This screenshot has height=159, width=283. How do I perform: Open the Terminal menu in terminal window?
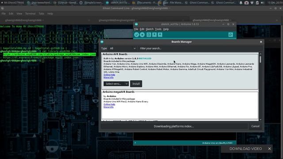[x=30, y=14]
